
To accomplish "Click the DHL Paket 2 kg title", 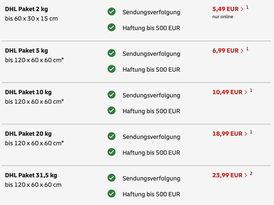I will (x=27, y=9).
